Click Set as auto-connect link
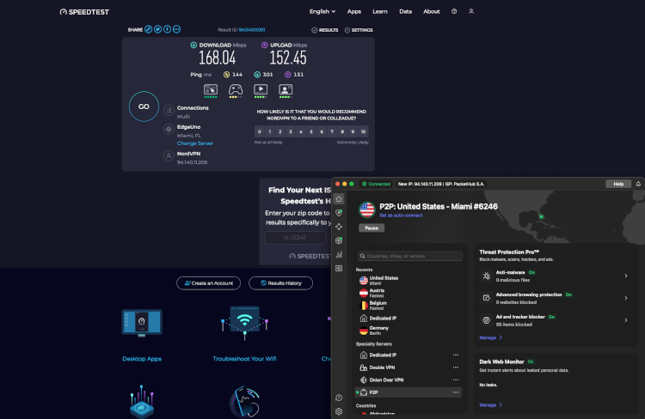 click(x=401, y=216)
